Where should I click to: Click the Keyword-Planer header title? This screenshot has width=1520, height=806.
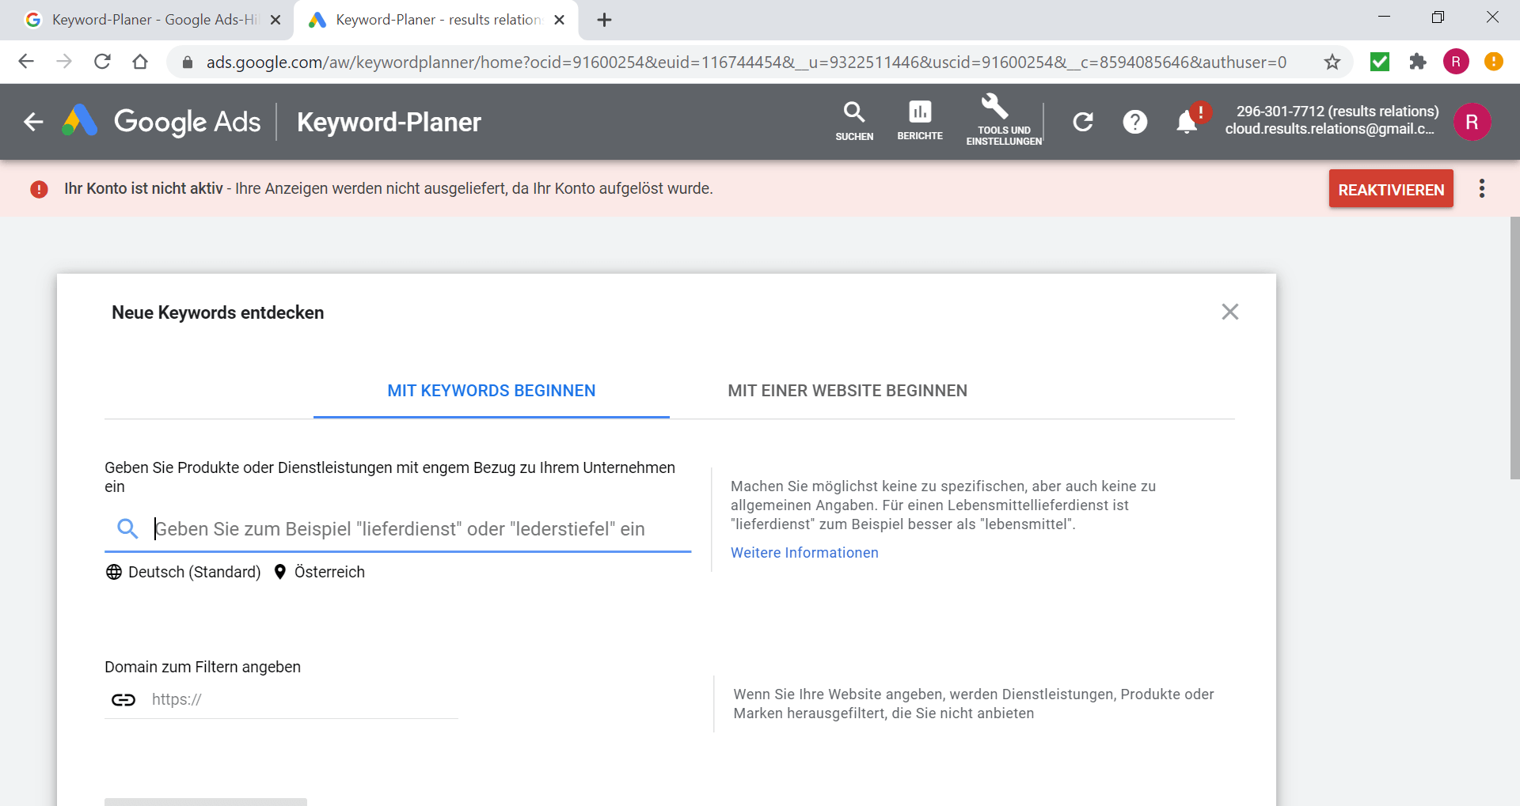click(389, 122)
